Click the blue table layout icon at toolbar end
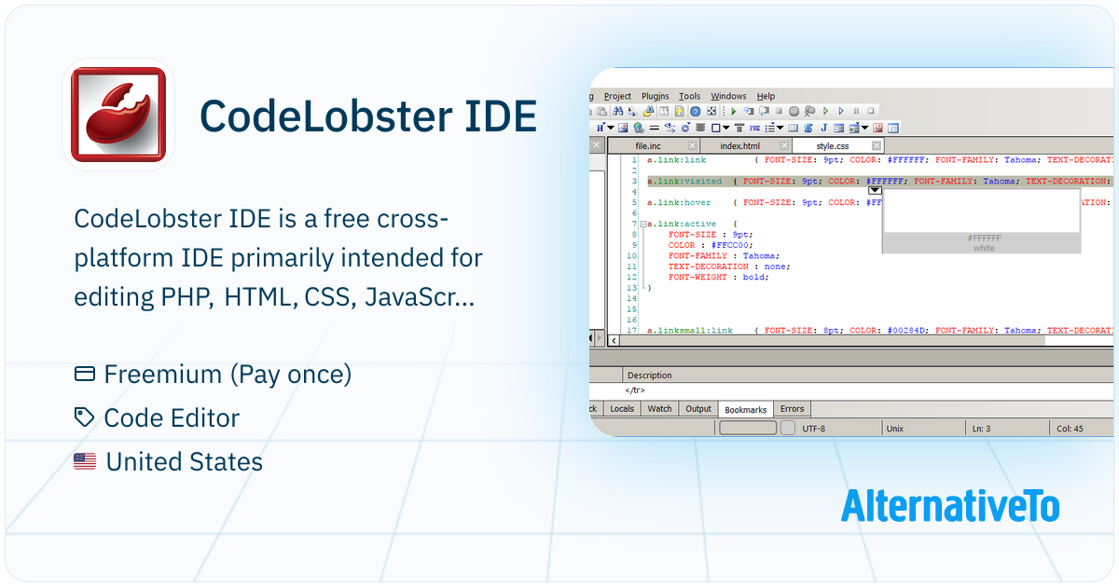Viewport: 1119px width, 587px height. [x=893, y=128]
